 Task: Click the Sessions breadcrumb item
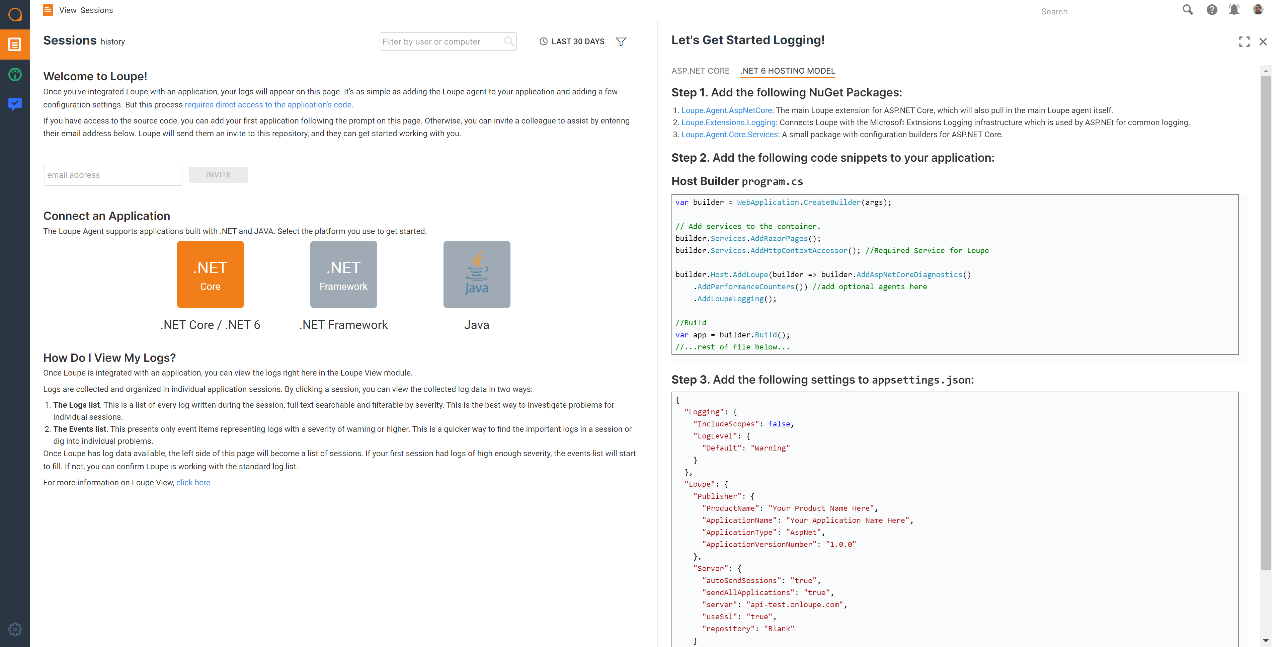(x=97, y=10)
